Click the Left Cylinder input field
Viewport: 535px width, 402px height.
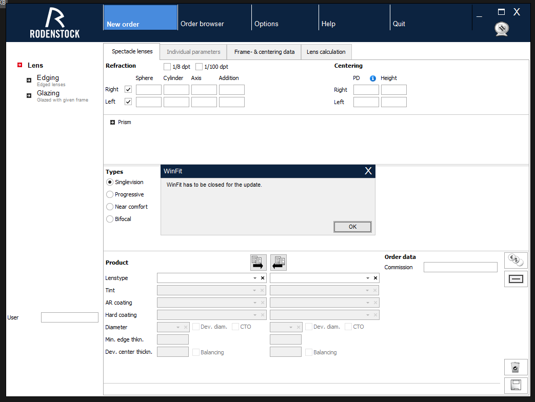pos(176,102)
